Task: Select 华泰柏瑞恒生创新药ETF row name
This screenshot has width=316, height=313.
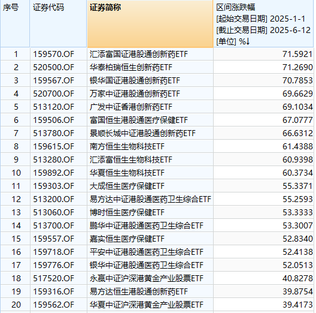Action: coord(131,67)
